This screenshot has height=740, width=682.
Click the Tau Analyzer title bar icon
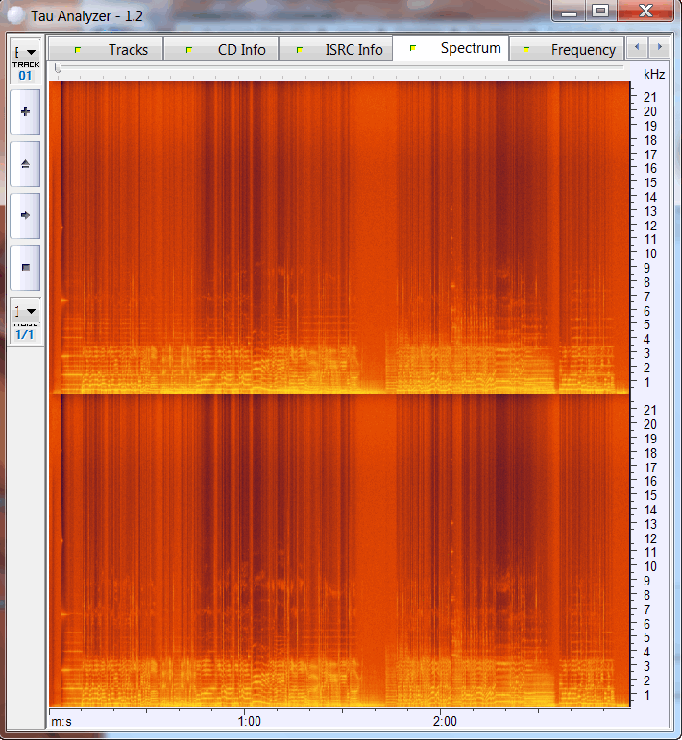[x=14, y=14]
